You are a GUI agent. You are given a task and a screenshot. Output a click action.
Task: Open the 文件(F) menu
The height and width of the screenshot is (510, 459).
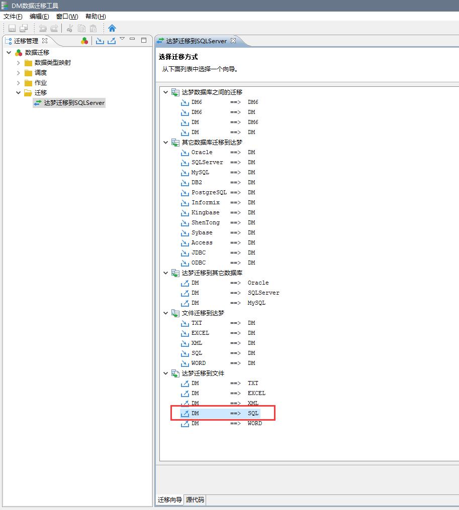pos(13,16)
